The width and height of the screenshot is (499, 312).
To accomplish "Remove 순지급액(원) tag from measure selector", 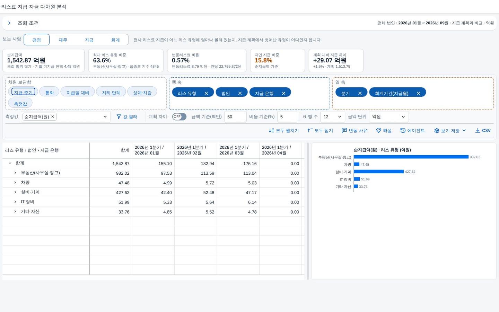I will coord(53,117).
